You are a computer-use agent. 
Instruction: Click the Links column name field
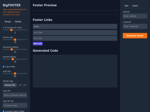coord(75,27)
